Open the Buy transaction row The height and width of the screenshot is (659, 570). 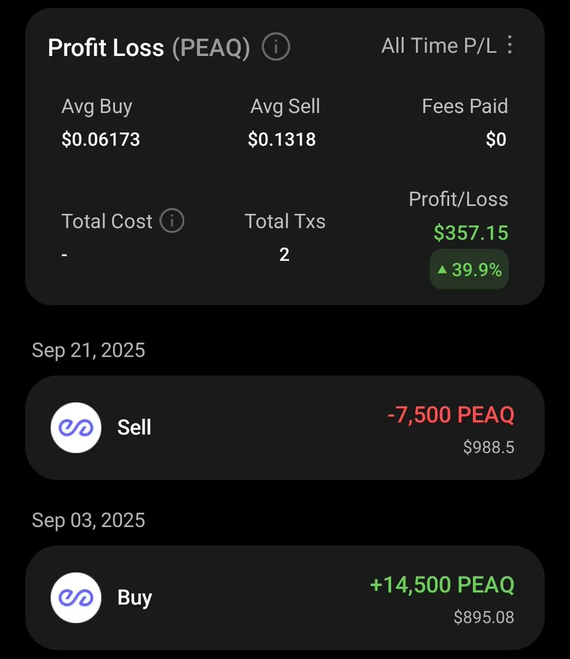coord(284,598)
